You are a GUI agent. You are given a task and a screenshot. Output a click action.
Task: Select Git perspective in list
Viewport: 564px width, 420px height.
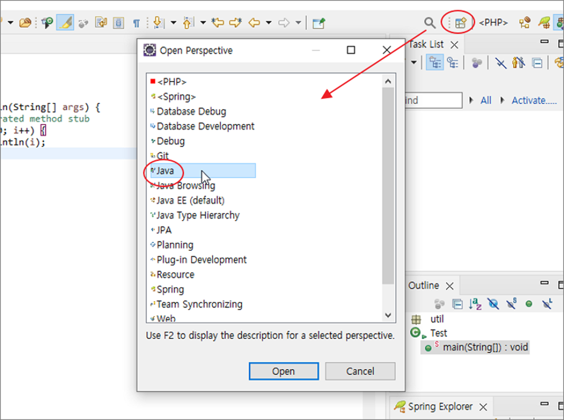point(162,156)
